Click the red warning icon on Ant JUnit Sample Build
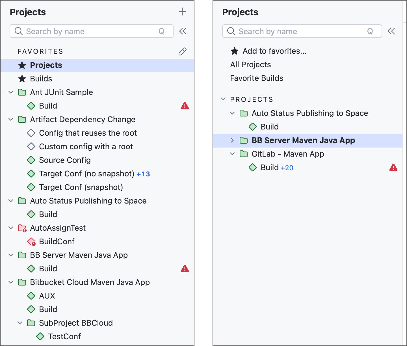 185,105
